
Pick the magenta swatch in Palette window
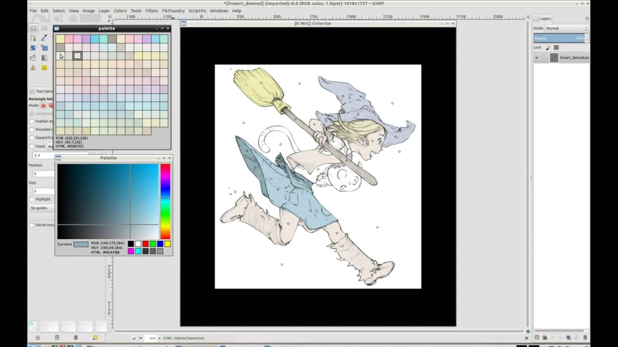(x=130, y=251)
